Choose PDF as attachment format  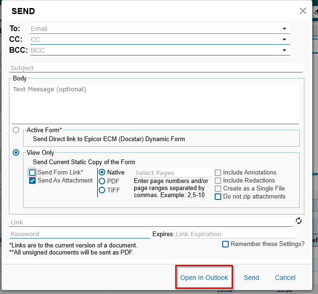(102, 181)
